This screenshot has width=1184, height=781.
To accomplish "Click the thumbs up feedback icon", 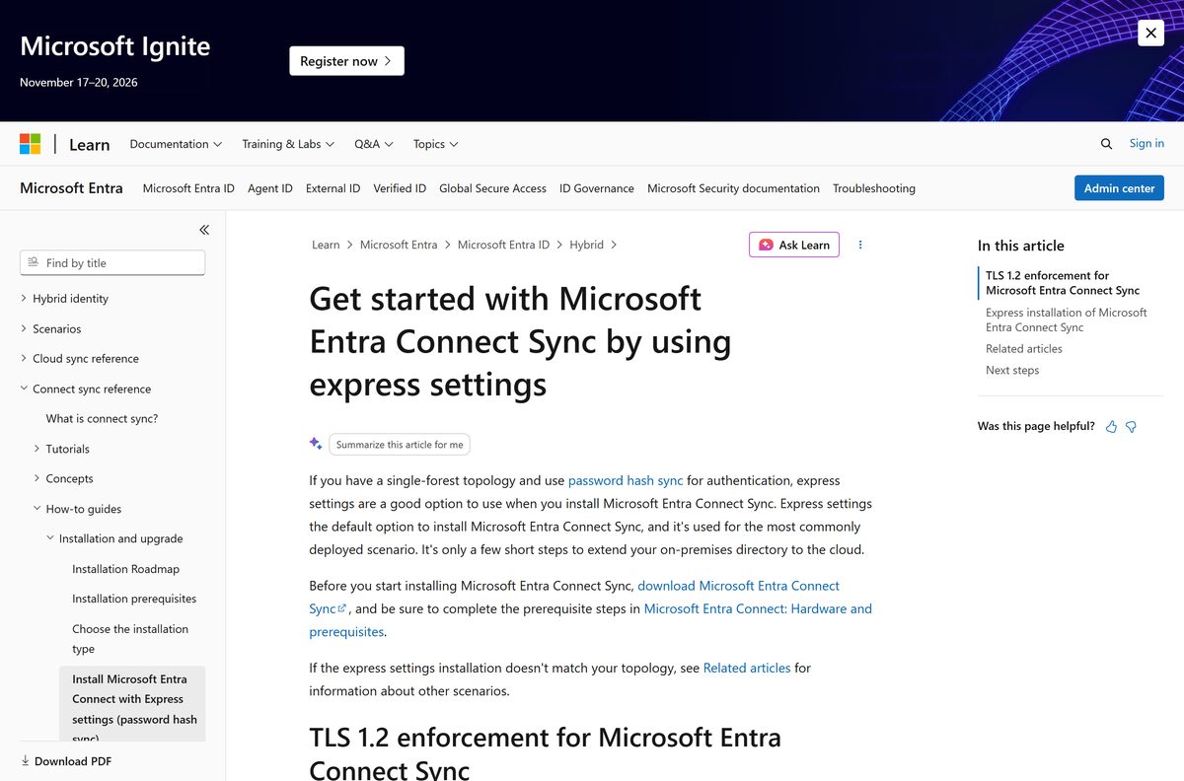I will [x=1112, y=427].
